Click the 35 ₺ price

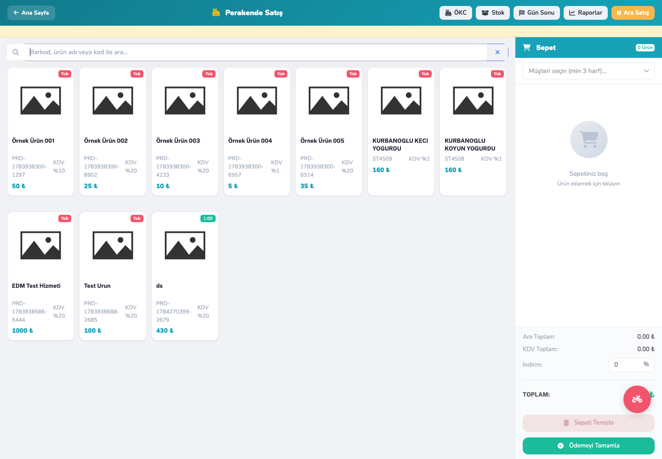[x=307, y=186]
